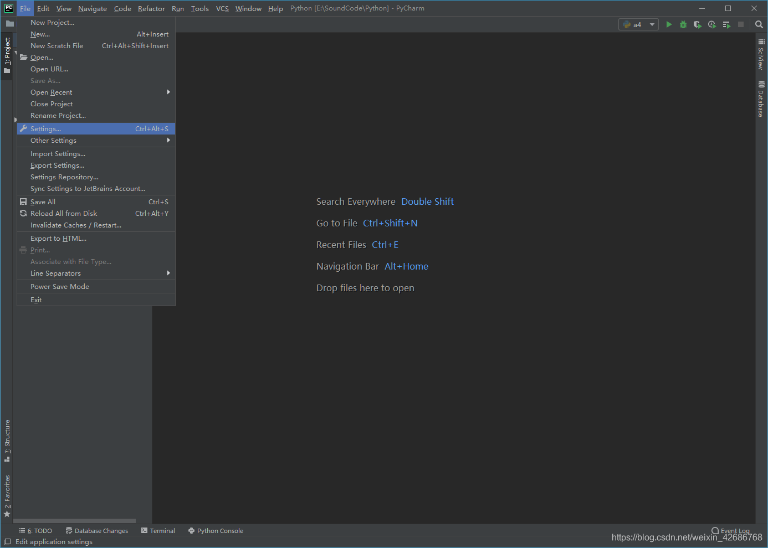Open the SciView side panel
Screen dimensions: 768x548
761,54
